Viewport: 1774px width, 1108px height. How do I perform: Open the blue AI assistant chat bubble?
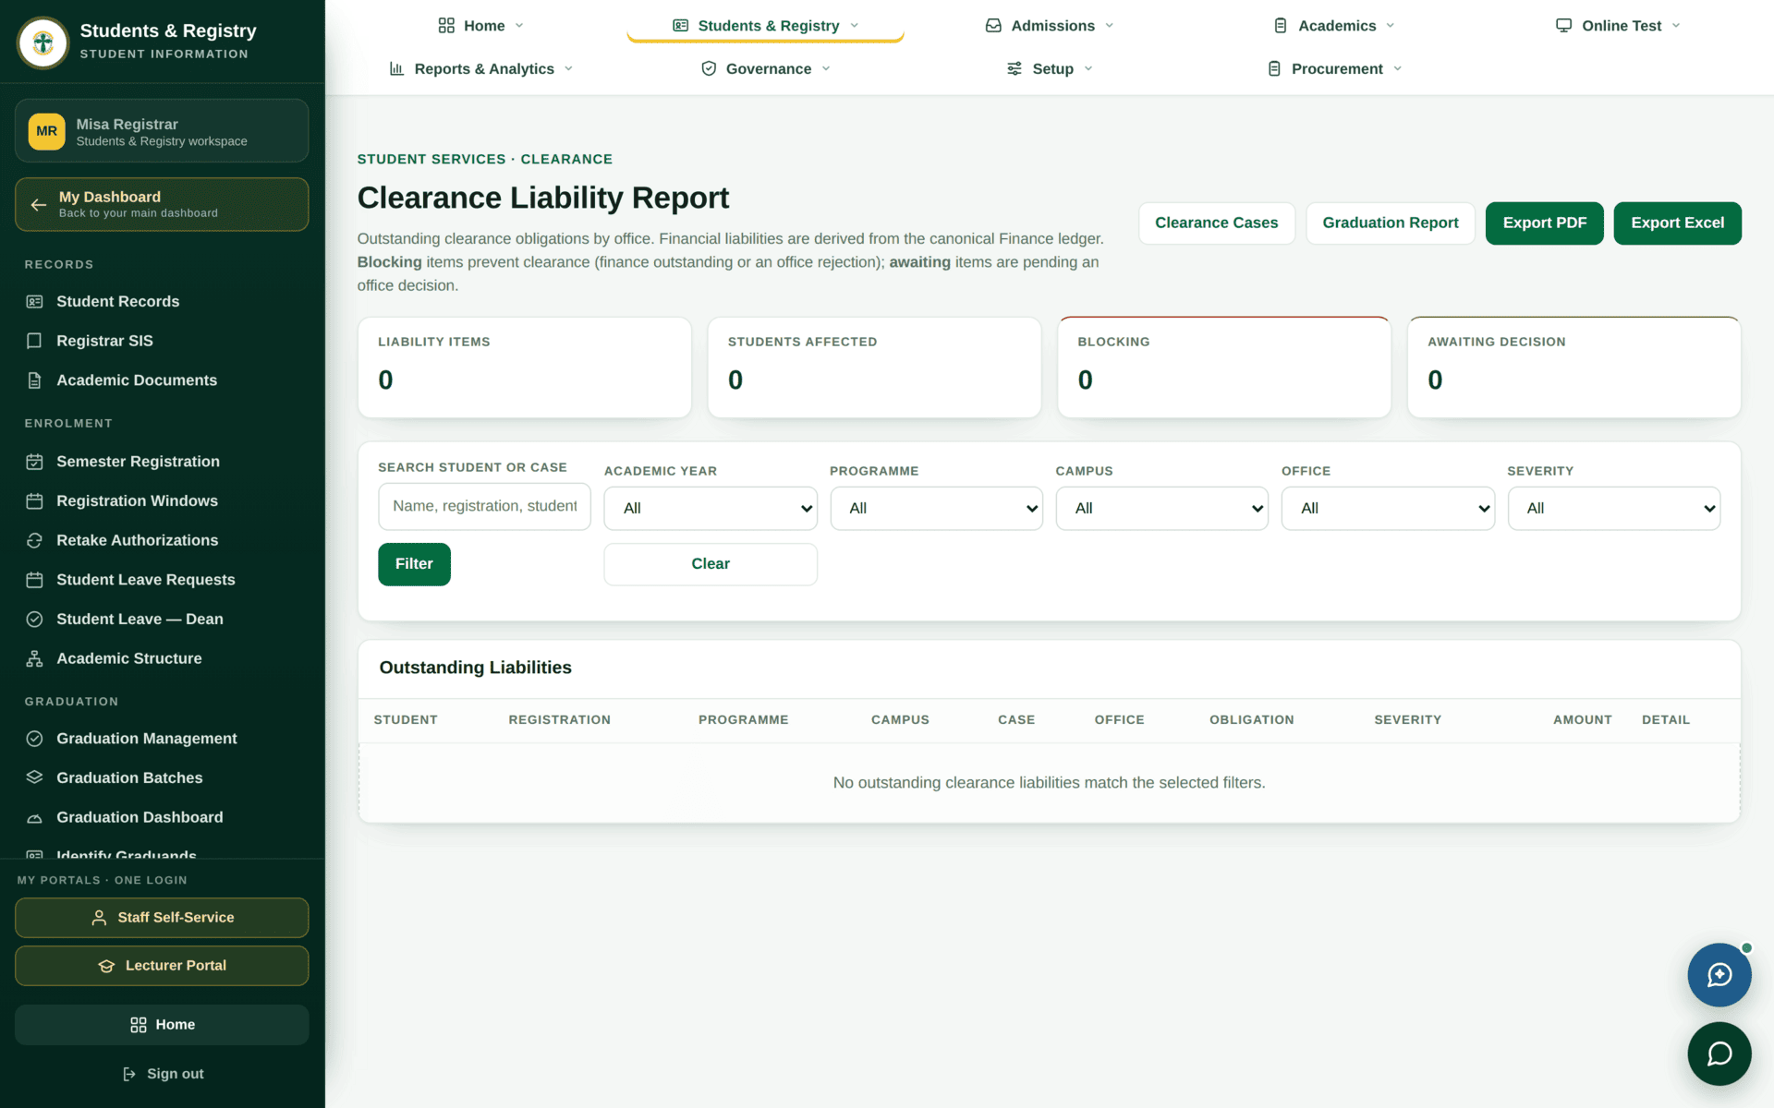click(x=1719, y=974)
